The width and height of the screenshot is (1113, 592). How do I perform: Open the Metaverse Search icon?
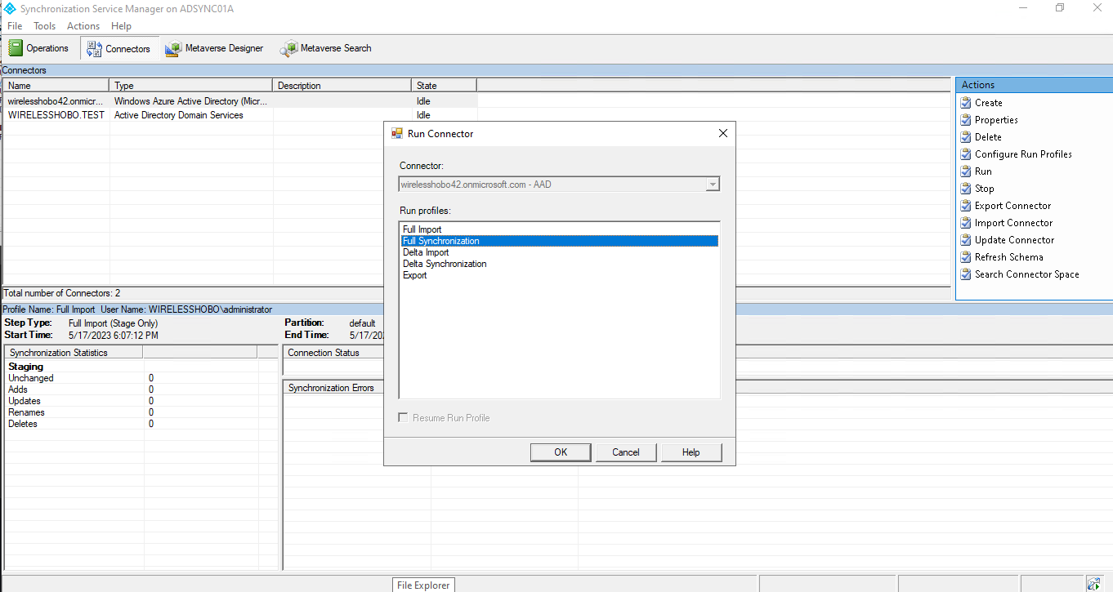[x=288, y=49]
